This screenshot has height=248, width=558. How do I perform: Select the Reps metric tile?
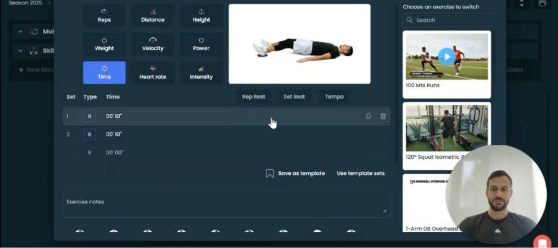tap(104, 15)
